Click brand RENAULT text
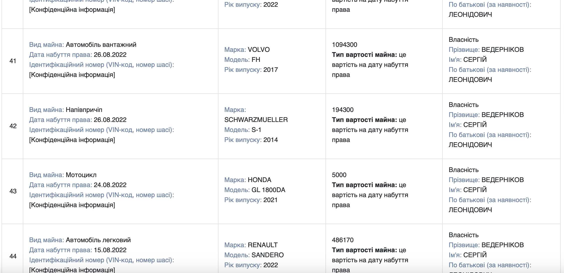The width and height of the screenshot is (564, 273). click(263, 245)
